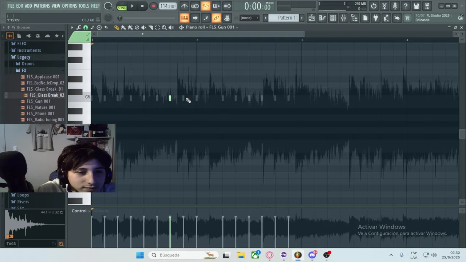Click the song position slider handle
Viewport: 466px width, 262px height.
[x=120, y=18]
